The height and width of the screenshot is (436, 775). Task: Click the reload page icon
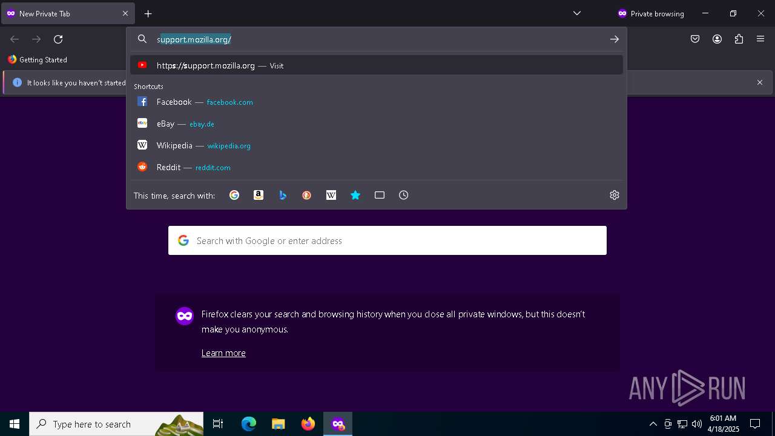point(58,39)
